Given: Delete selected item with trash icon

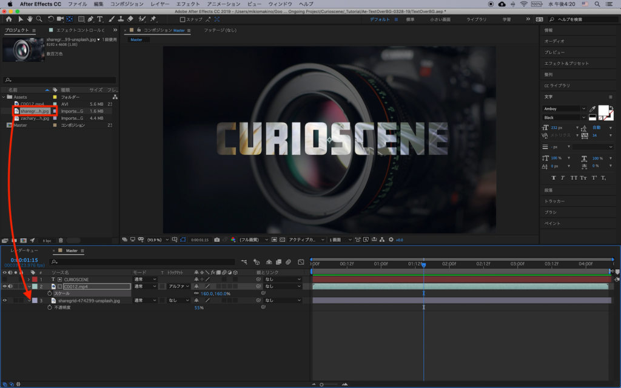Looking at the screenshot, I should pos(61,240).
